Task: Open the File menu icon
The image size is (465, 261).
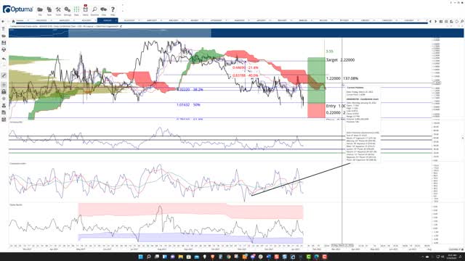Action: [x=40, y=10]
